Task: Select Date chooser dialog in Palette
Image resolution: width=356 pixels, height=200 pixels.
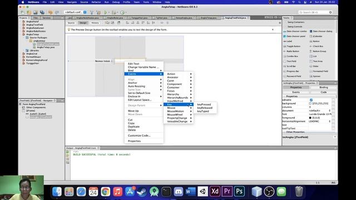Action: click(321, 31)
